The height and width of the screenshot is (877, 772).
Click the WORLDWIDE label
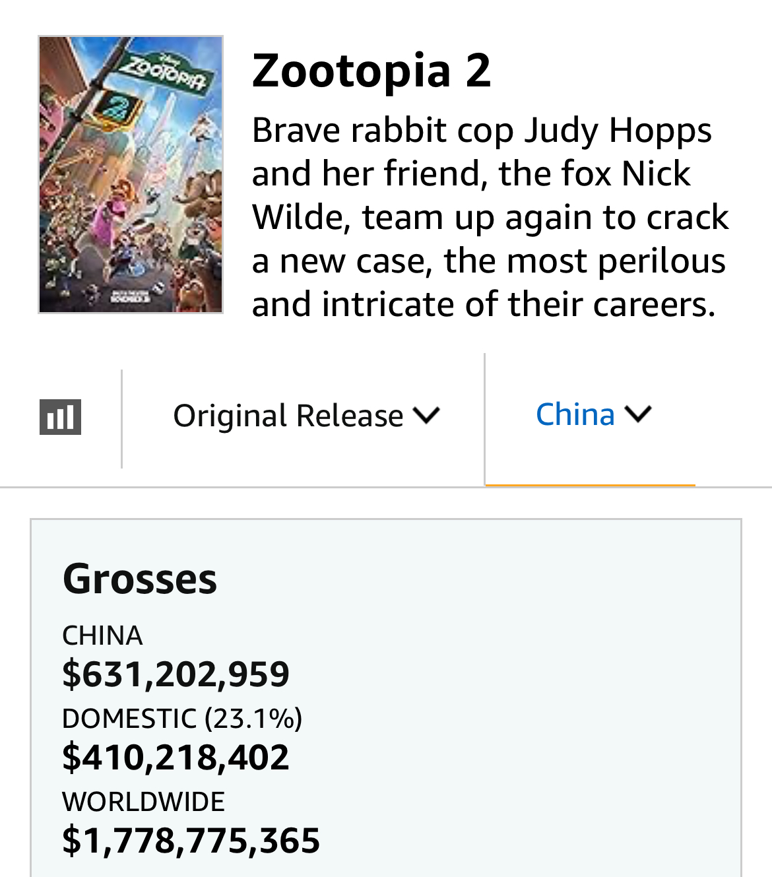click(143, 802)
